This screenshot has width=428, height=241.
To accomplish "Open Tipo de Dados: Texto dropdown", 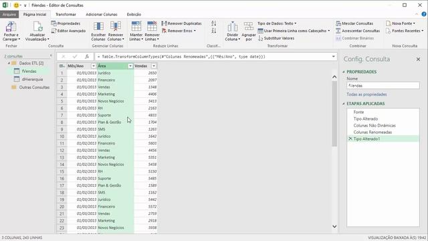I will click(x=277, y=23).
